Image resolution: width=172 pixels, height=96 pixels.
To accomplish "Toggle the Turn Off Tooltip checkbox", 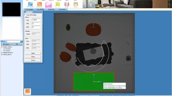I will pyautogui.click(x=25, y=15).
